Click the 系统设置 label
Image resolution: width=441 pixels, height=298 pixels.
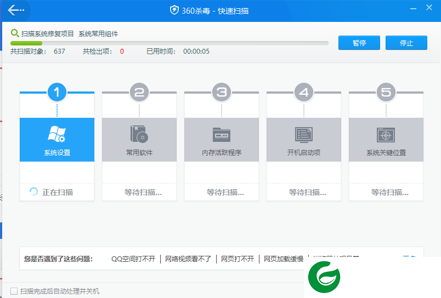click(57, 152)
